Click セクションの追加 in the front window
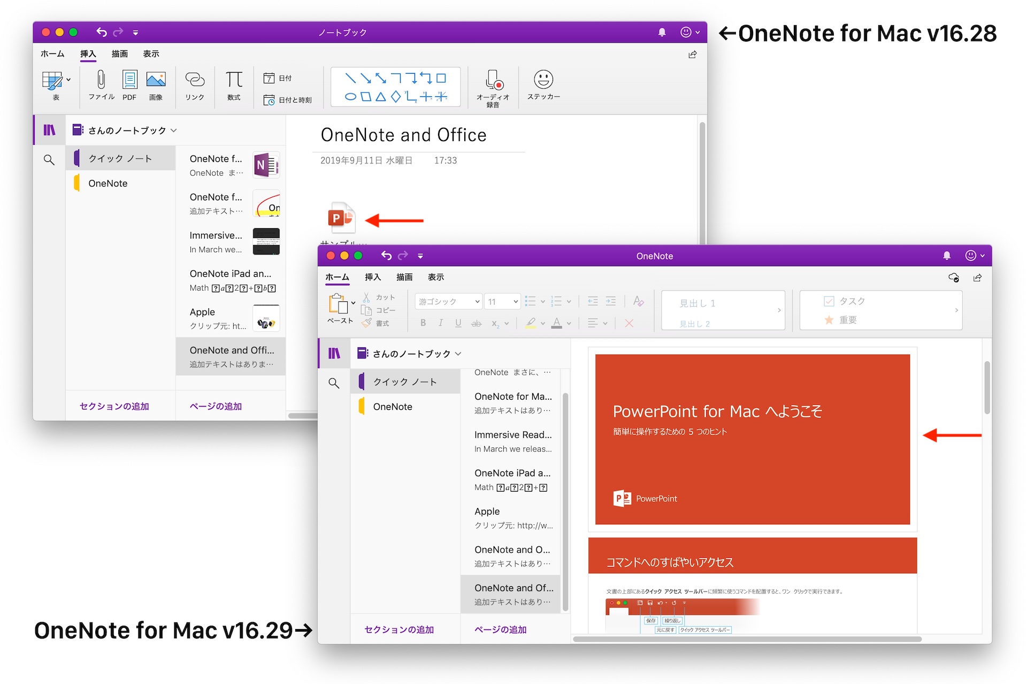The image size is (1027, 684). [399, 629]
